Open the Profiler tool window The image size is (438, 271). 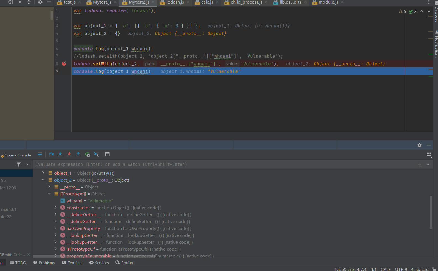[125, 263]
